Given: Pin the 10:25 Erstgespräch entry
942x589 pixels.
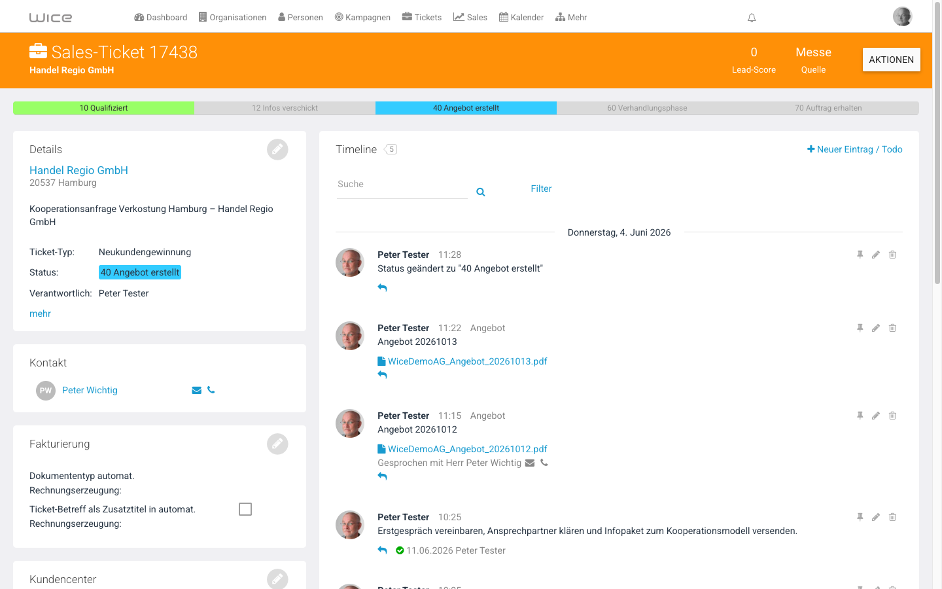Looking at the screenshot, I should coord(860,517).
